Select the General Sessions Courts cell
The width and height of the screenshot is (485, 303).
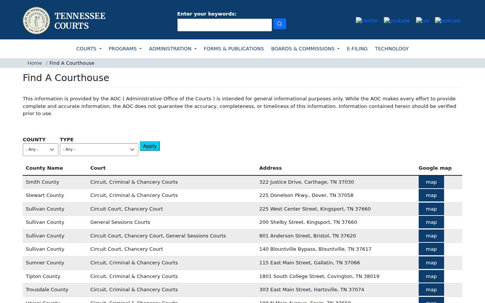coord(120,222)
